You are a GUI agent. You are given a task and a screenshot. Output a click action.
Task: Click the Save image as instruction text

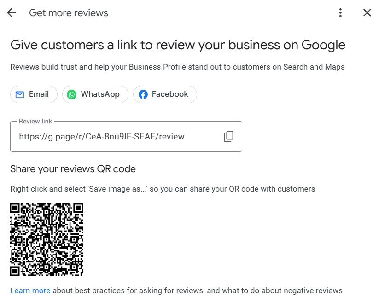coord(163,189)
